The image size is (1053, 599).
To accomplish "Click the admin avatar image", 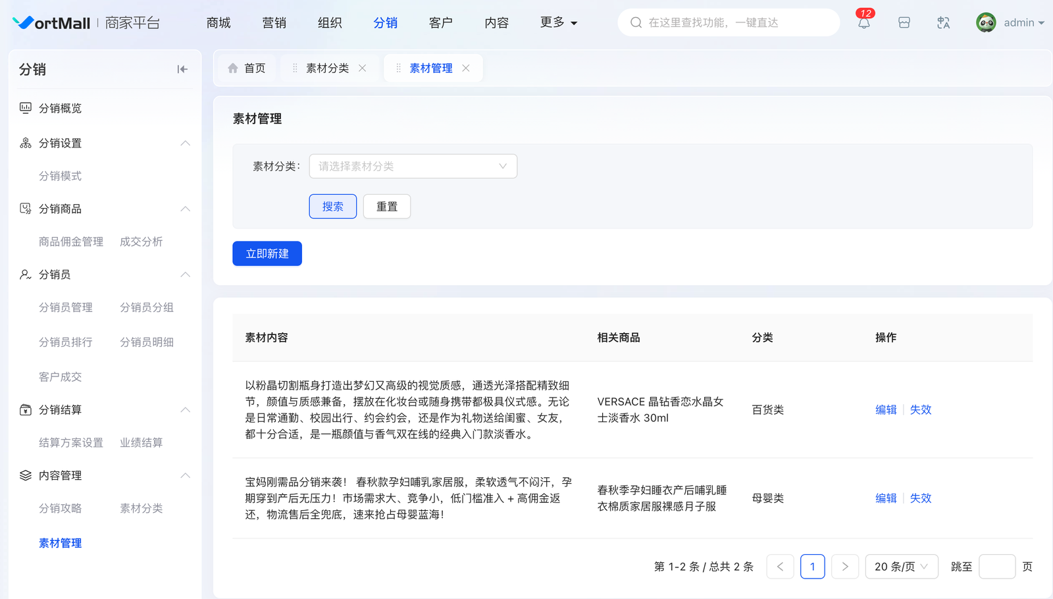I will pyautogui.click(x=985, y=23).
